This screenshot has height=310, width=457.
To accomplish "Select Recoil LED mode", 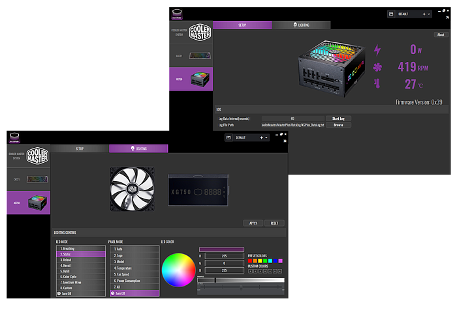I will click(x=81, y=266).
